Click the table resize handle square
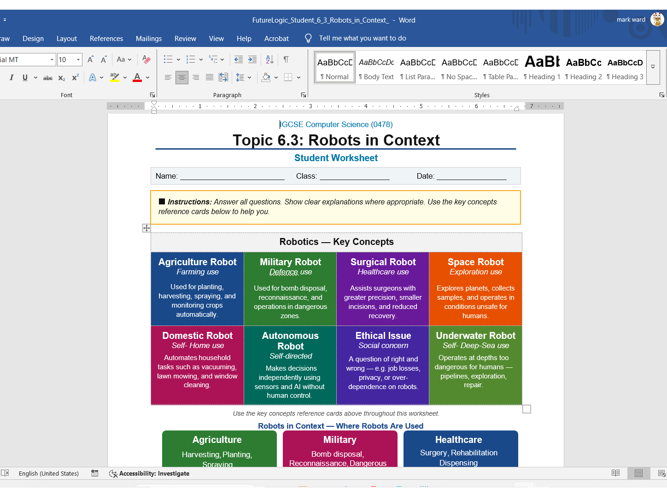This screenshot has height=500, width=667. [x=527, y=409]
